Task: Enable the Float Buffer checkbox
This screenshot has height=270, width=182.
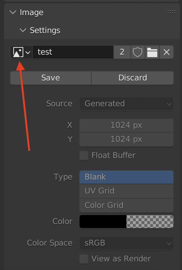Action: (x=84, y=155)
